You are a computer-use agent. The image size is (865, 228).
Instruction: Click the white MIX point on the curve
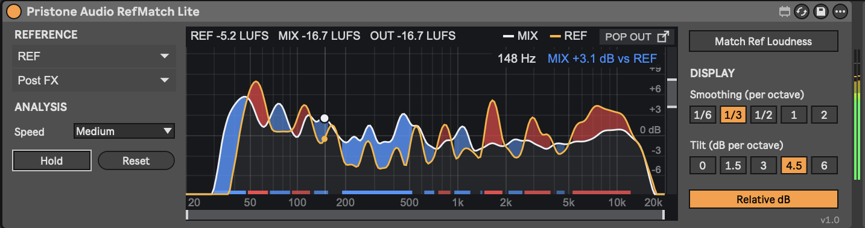325,118
